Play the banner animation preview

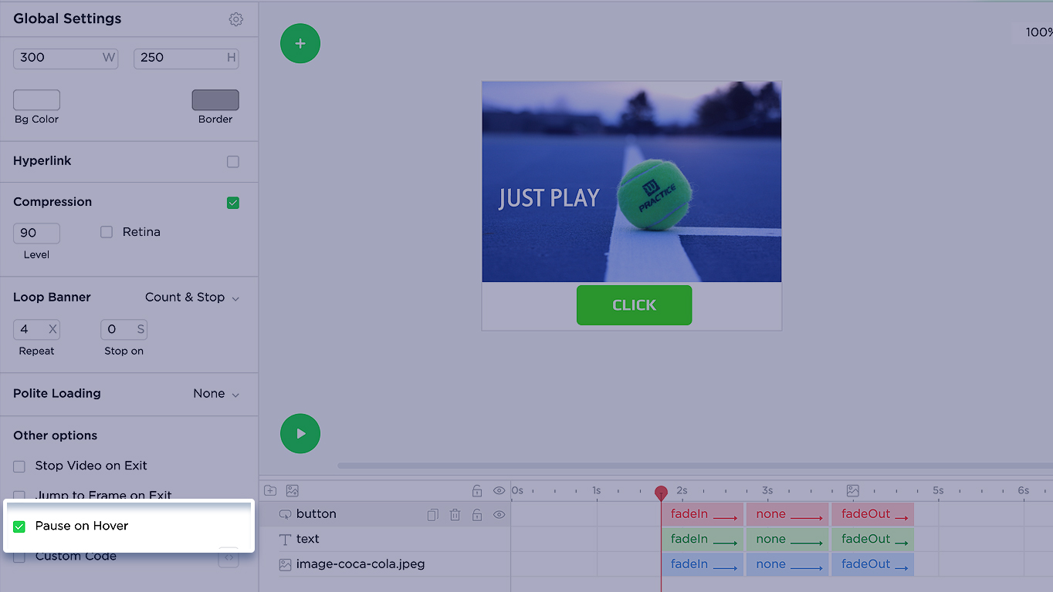[300, 433]
